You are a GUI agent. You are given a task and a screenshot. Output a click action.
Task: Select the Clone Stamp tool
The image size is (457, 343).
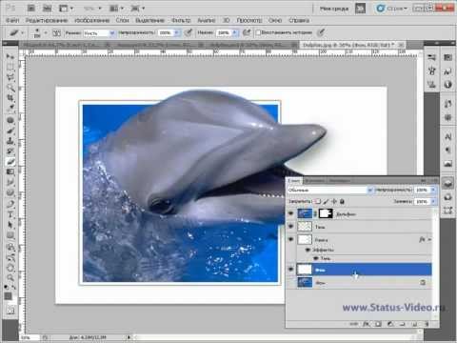tap(10, 141)
